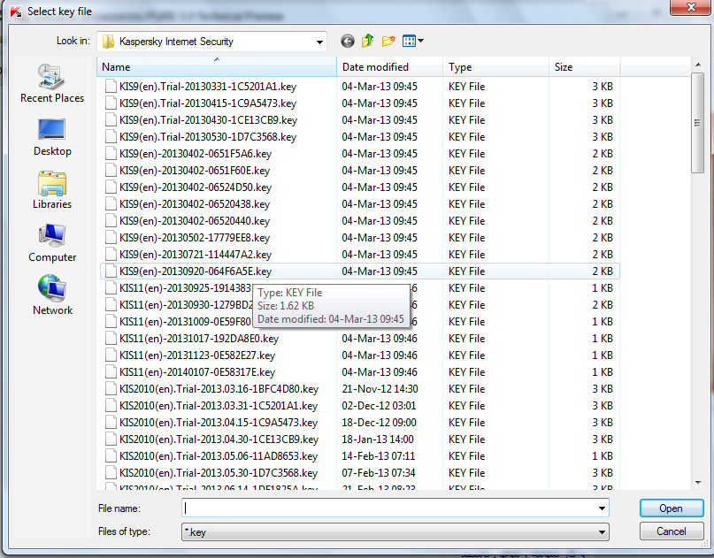
Task: Click the file icon of KIS9(en).Trial-20130530-1D7C3568.key
Action: point(111,137)
